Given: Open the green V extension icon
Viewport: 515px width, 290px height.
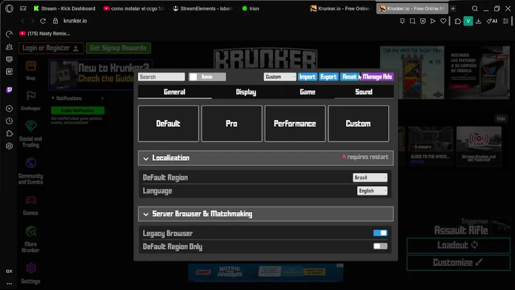Looking at the screenshot, I should (468, 21).
